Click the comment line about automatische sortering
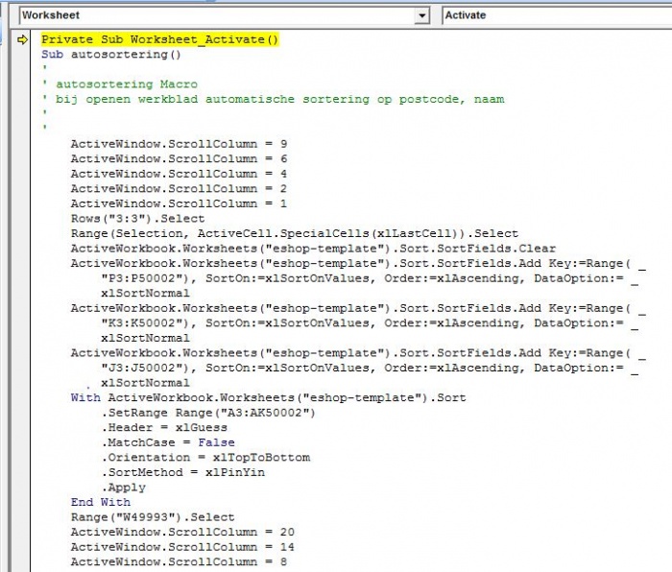This screenshot has width=672, height=572. pos(273,99)
